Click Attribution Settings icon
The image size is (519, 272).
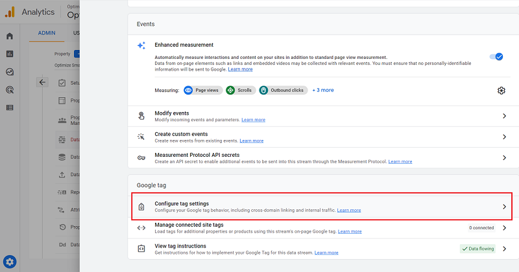(x=61, y=210)
